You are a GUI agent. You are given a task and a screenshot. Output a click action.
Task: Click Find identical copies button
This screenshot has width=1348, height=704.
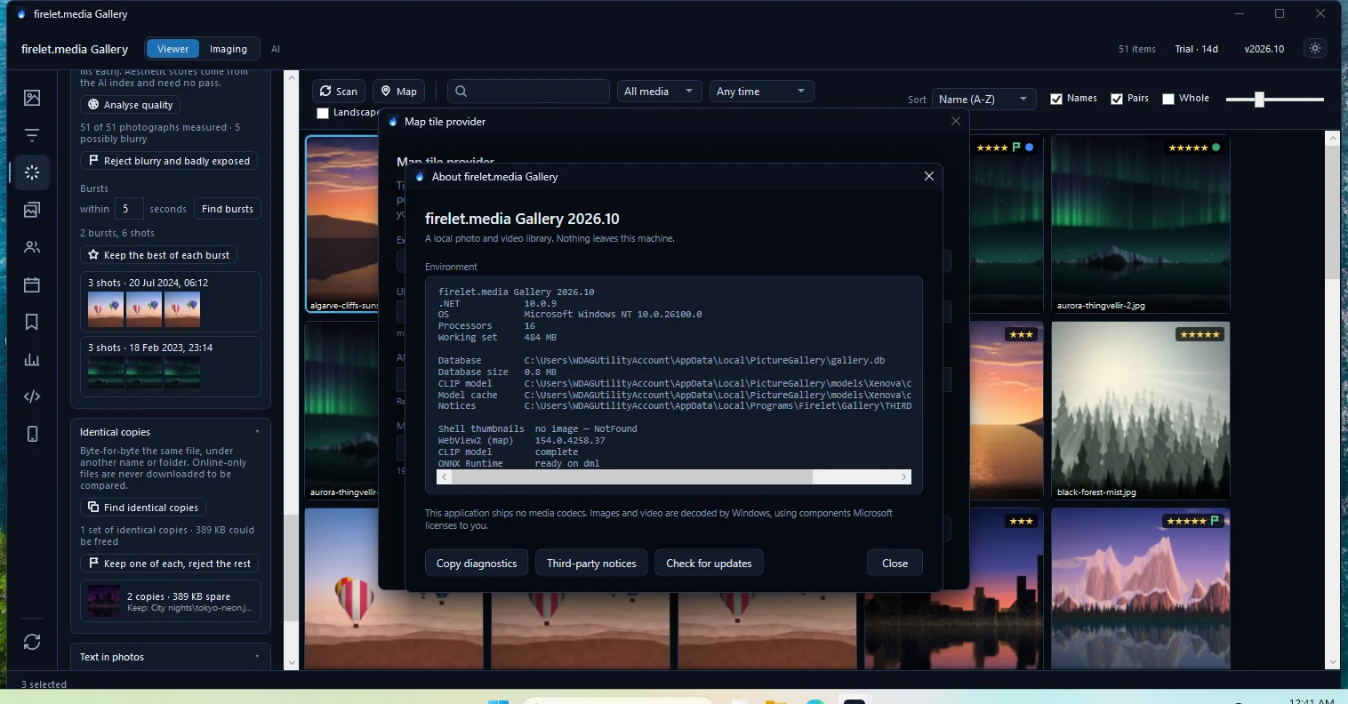tap(143, 508)
